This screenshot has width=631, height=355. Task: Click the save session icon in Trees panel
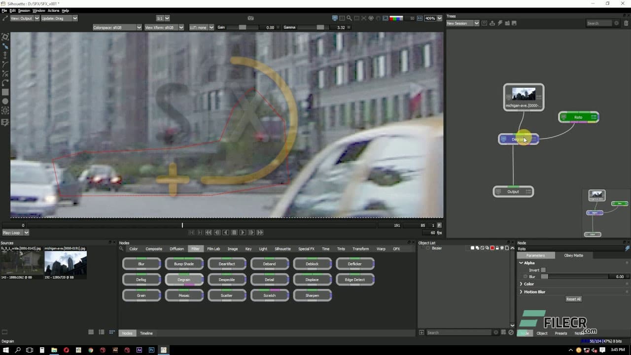[514, 23]
